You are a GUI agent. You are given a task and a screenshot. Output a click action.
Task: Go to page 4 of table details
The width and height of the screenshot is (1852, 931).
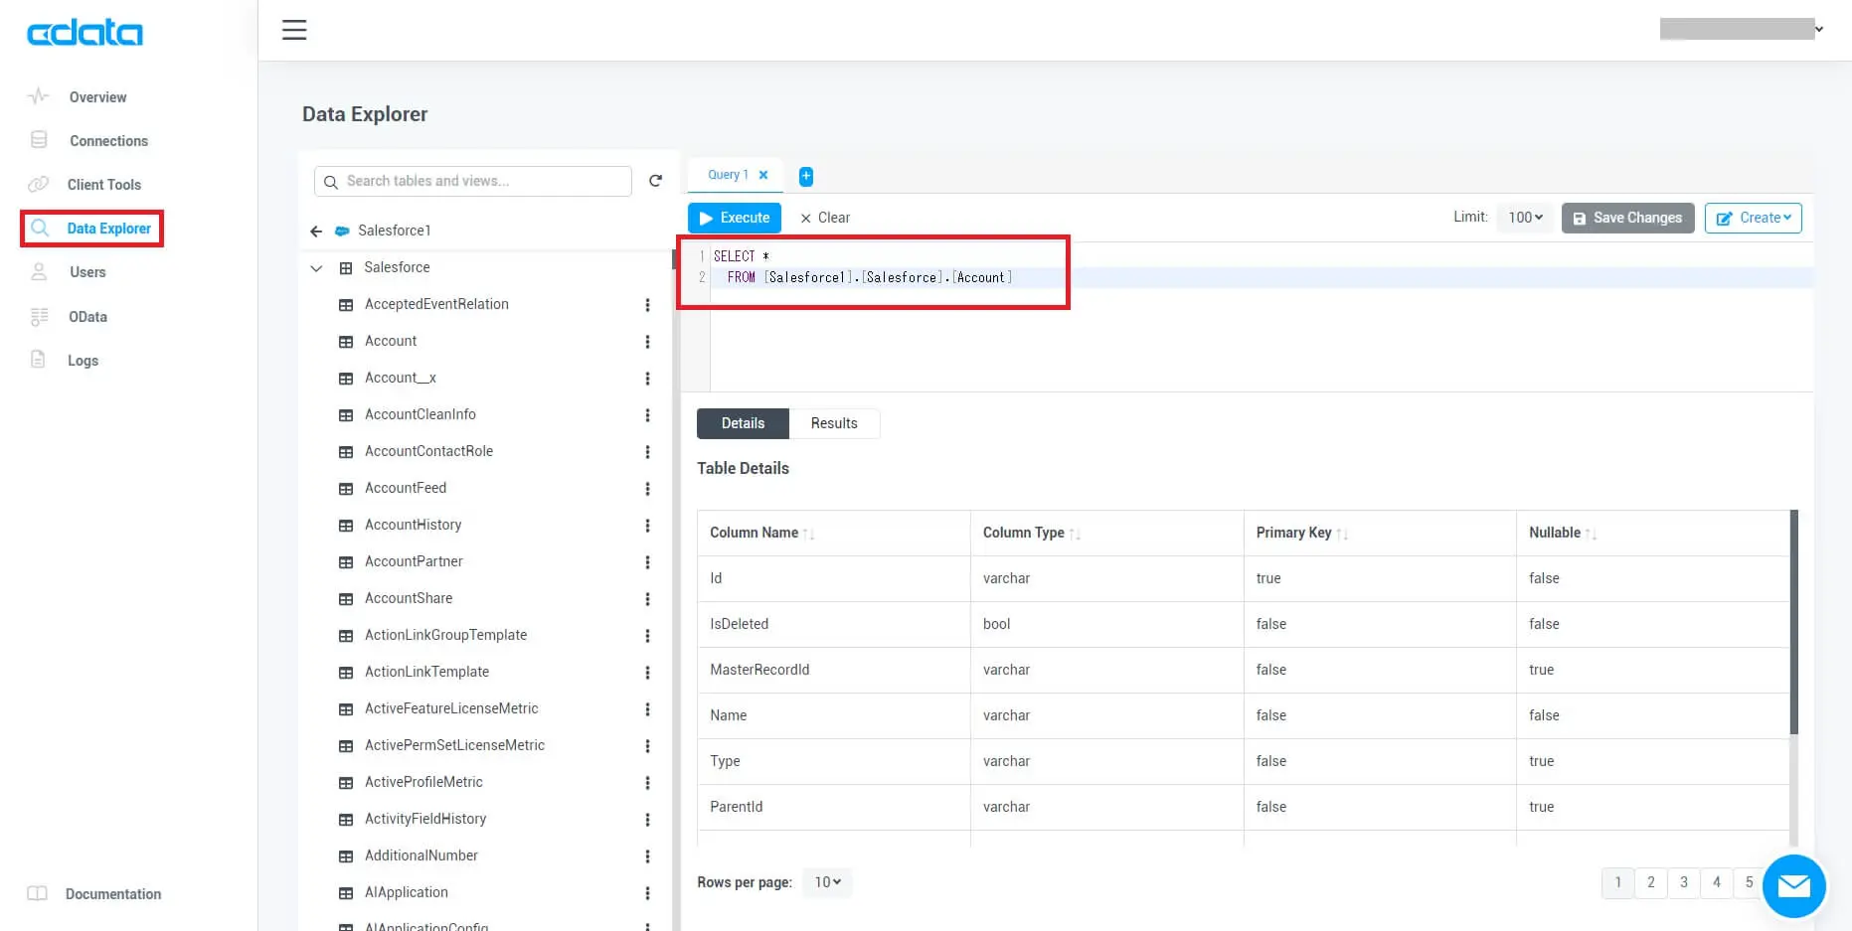coord(1717,882)
